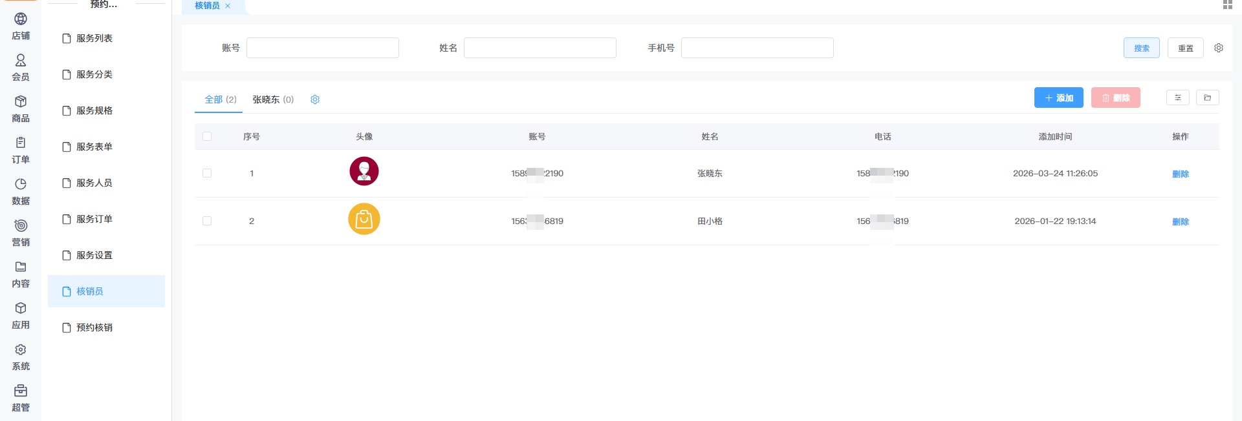The height and width of the screenshot is (421, 1242).
Task: Select the 全部 (2) tab
Action: pyautogui.click(x=221, y=99)
